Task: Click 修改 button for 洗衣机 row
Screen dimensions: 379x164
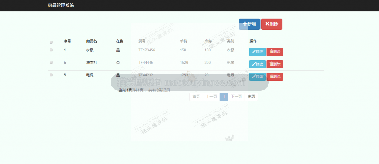Action: pyautogui.click(x=258, y=64)
